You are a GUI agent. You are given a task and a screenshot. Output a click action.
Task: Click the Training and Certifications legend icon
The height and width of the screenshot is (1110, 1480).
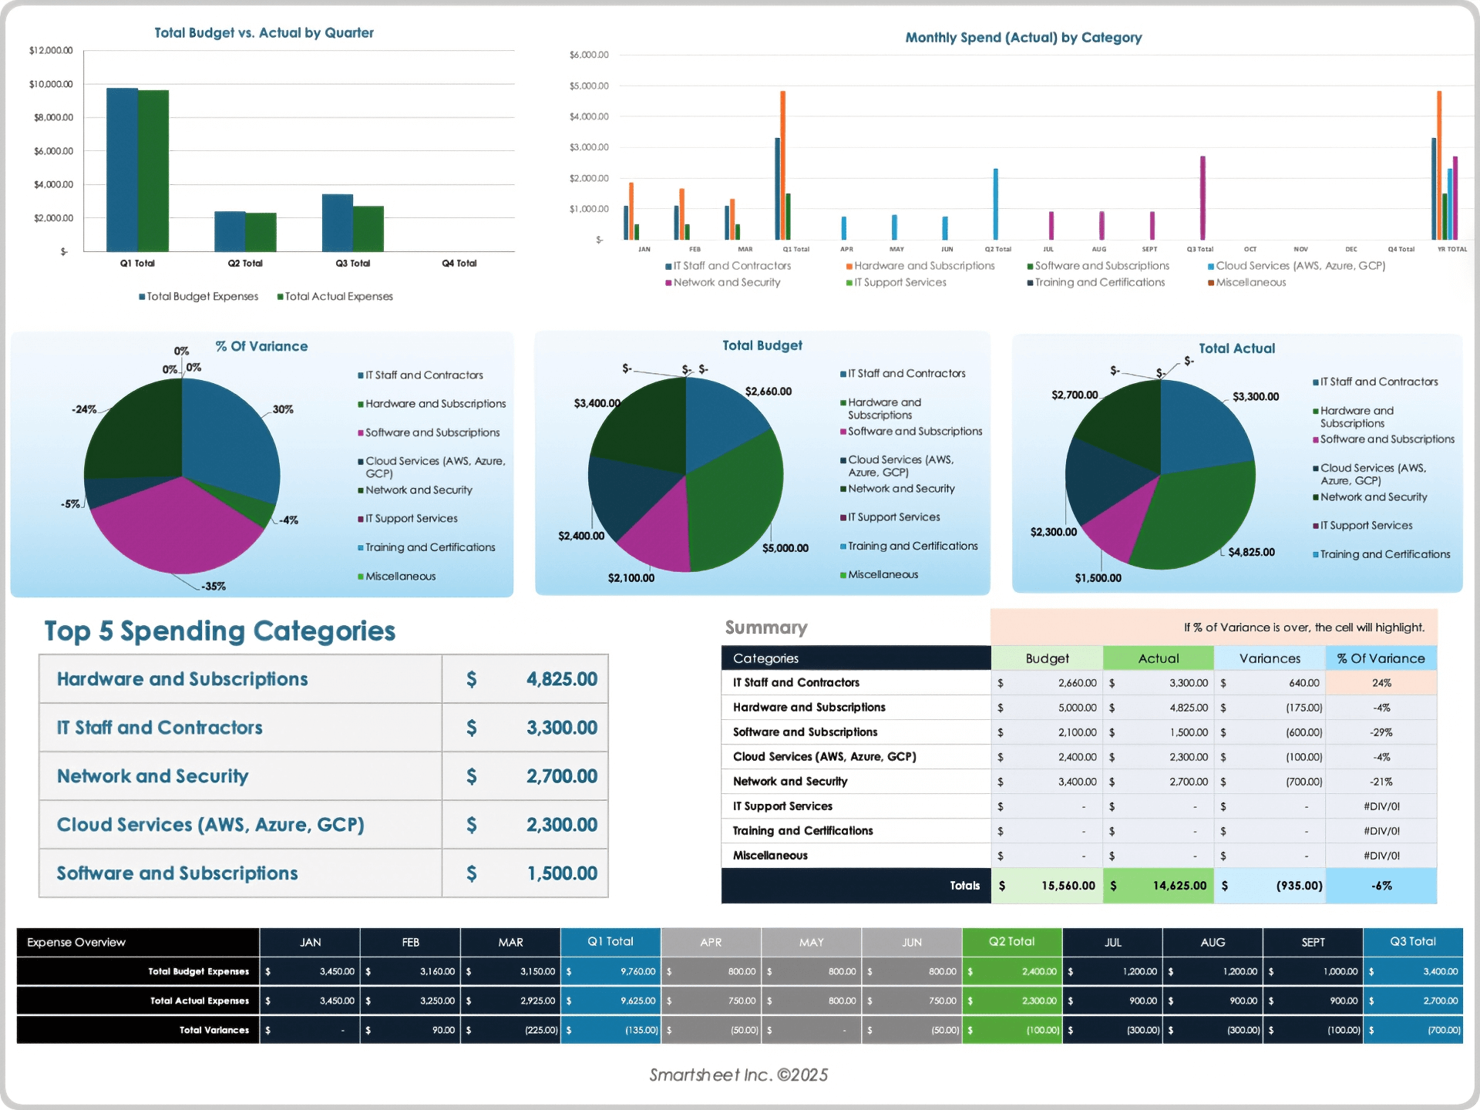tap(1030, 282)
